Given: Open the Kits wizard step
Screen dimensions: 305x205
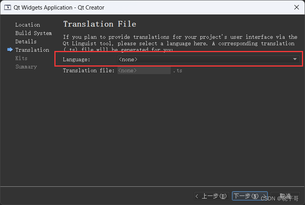Looking at the screenshot, I should tap(21, 58).
